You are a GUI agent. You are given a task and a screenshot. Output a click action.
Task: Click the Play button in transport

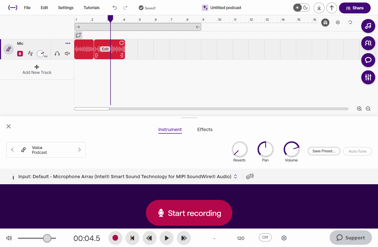(167, 238)
